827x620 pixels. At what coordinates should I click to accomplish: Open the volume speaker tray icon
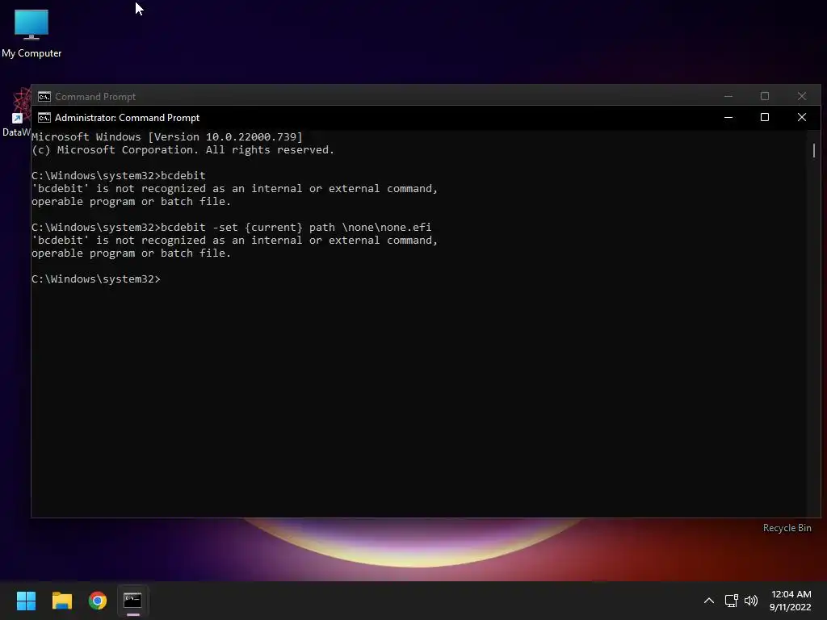[x=751, y=601]
